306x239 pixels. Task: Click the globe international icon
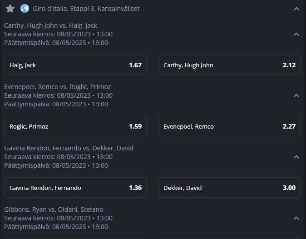coord(25,9)
